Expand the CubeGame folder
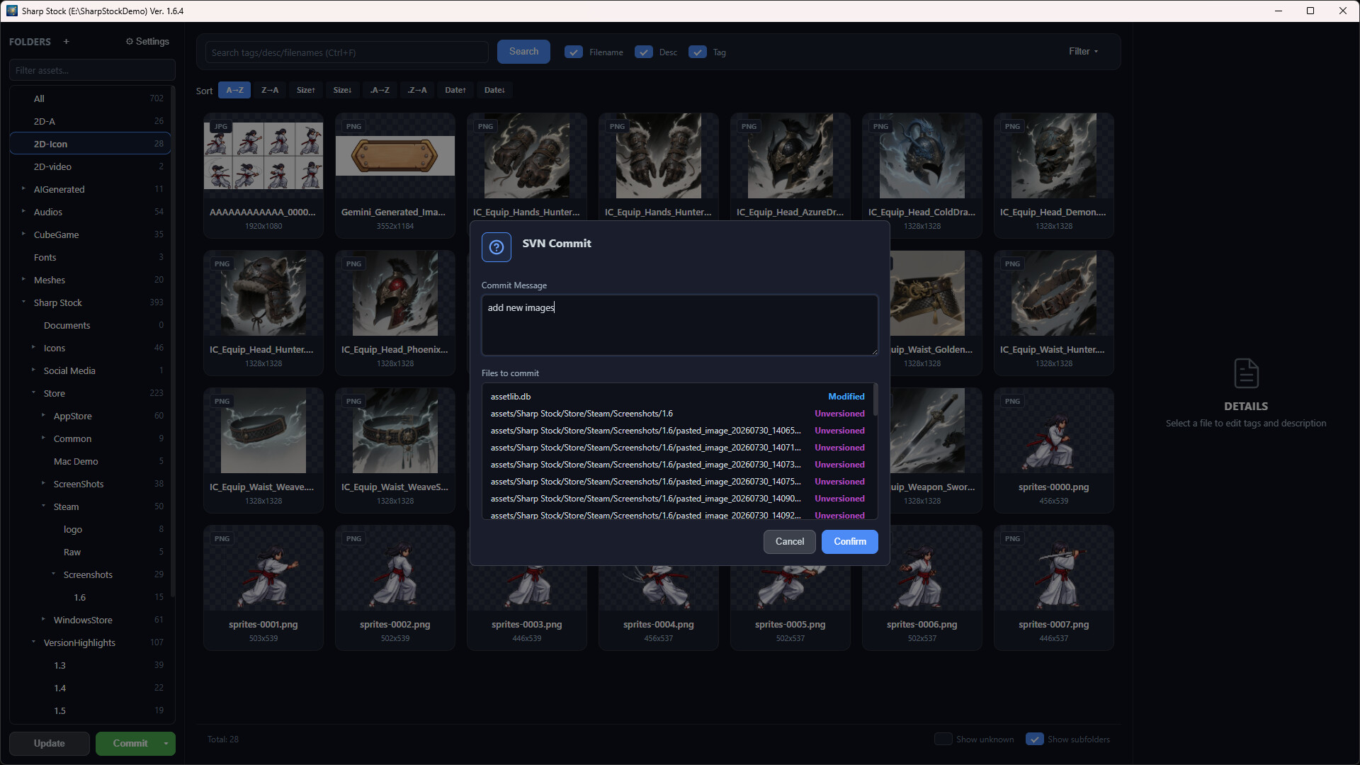 [x=23, y=234]
